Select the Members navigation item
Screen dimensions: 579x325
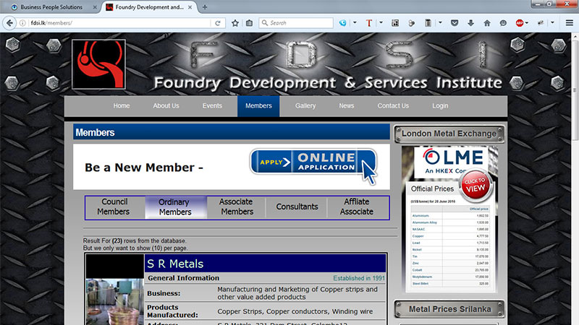pos(258,105)
